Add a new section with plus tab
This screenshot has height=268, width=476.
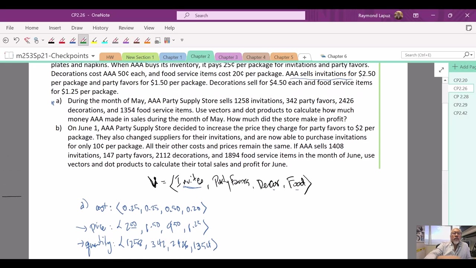pyautogui.click(x=304, y=57)
